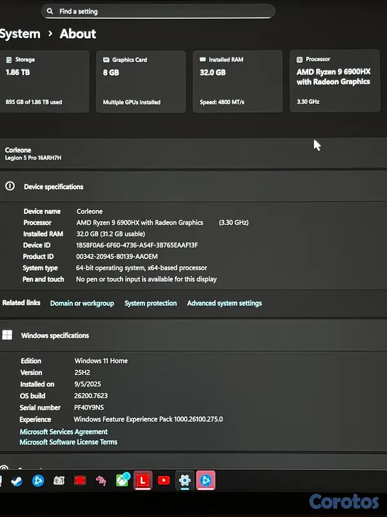Click the Corleone name above Legion 5 Pro

[x=18, y=150]
